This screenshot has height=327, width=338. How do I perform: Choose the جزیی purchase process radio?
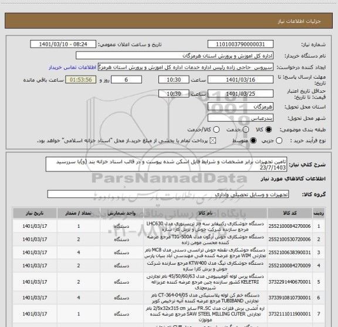pyautogui.click(x=279, y=141)
